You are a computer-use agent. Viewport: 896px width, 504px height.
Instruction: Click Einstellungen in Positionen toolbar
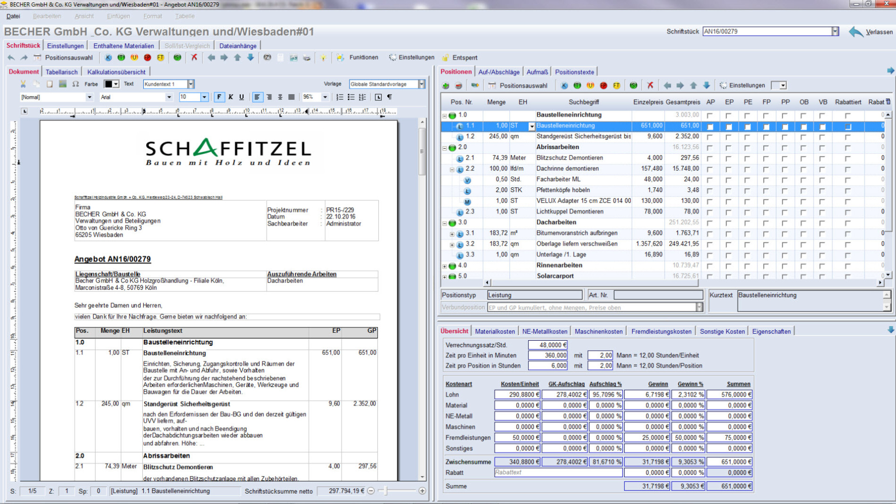(x=742, y=86)
